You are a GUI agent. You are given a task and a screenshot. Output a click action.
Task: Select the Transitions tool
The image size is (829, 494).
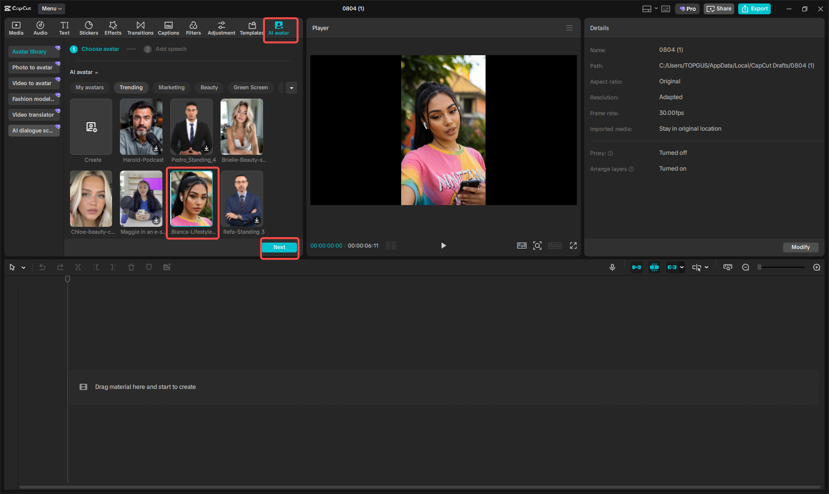click(140, 28)
